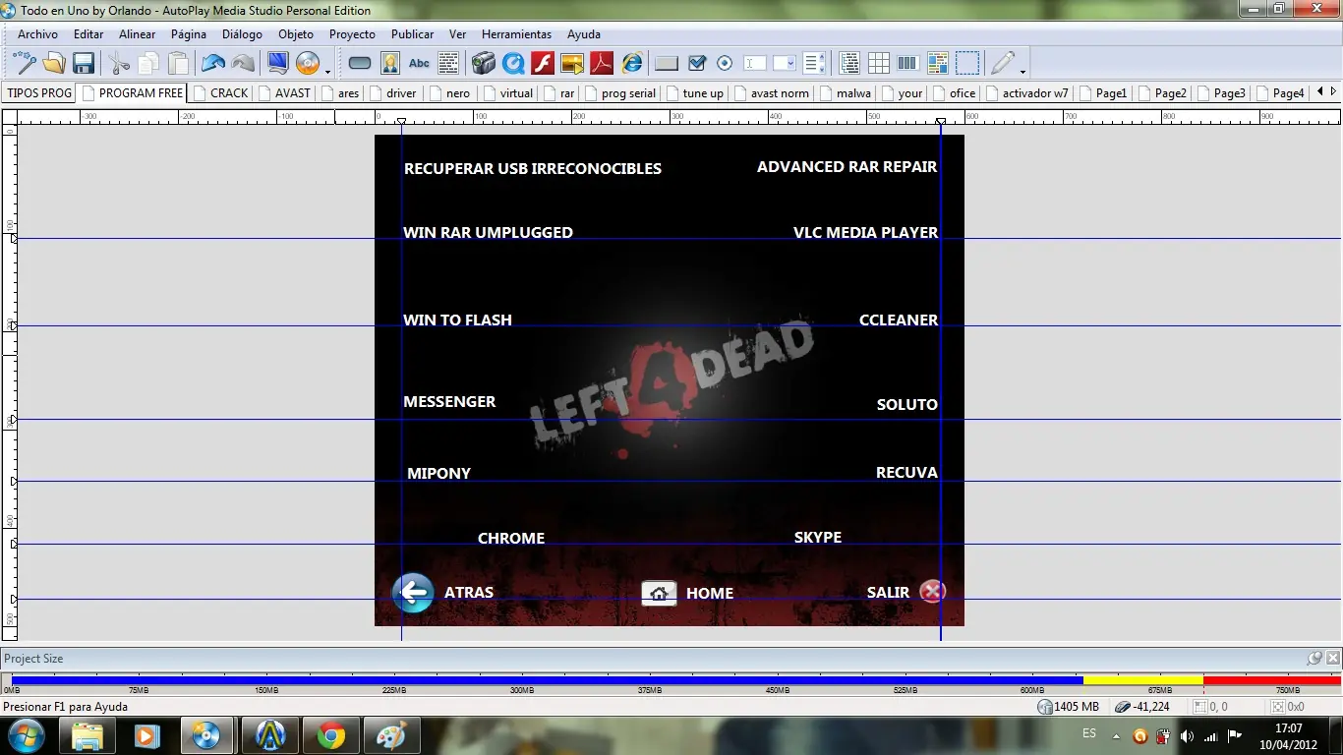Viewport: 1343px width, 755px height.
Task: Close the Project Size pane
Action: point(1332,658)
